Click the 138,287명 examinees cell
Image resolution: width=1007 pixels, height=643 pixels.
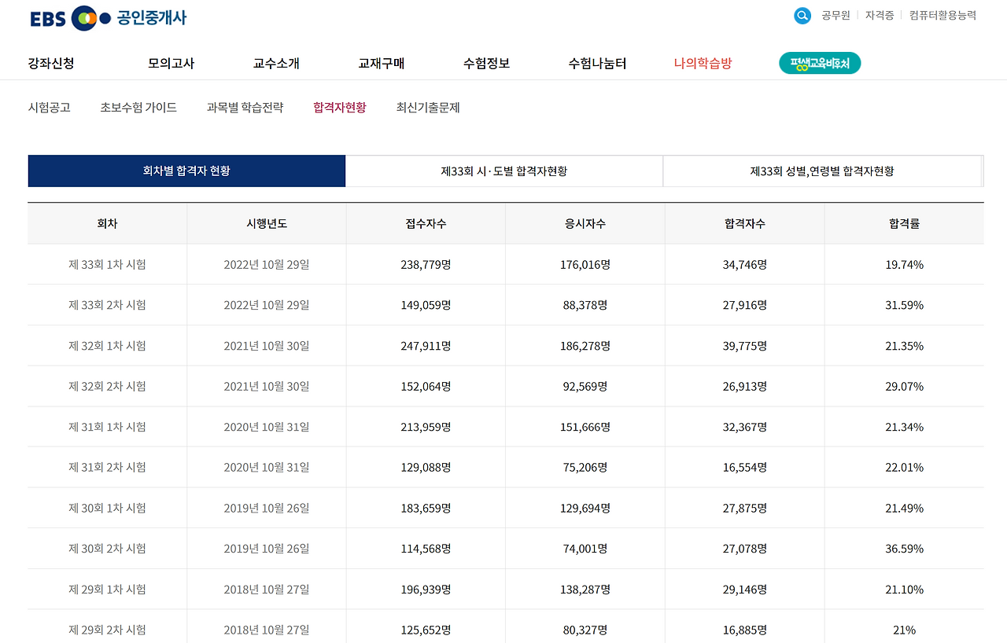(585, 590)
